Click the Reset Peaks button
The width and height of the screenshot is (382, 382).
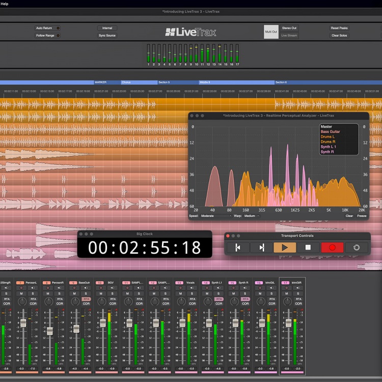339,28
